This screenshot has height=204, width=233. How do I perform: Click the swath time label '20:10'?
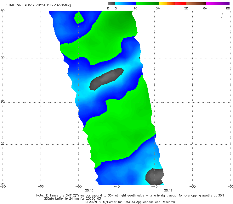click(x=89, y=191)
